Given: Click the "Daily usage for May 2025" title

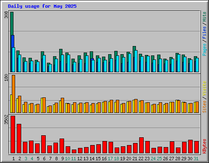Looking at the screenshot, I should pyautogui.click(x=42, y=6).
